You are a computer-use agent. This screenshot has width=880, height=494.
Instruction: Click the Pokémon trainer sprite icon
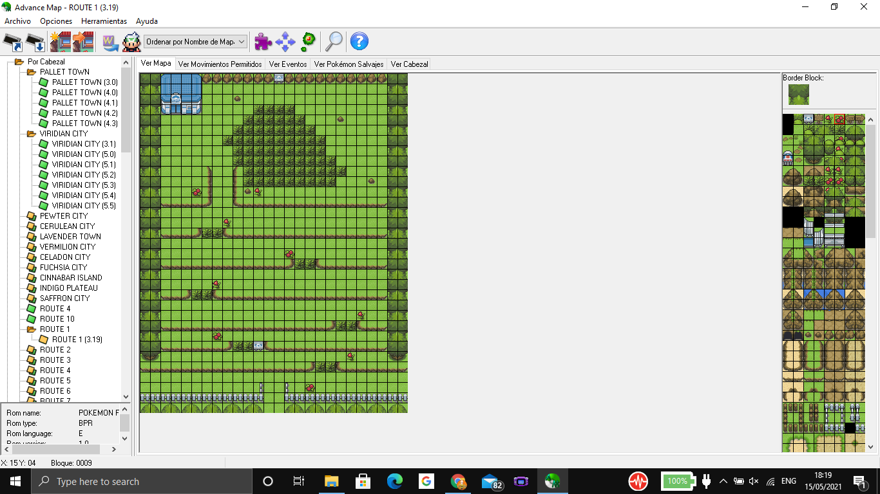(x=131, y=42)
